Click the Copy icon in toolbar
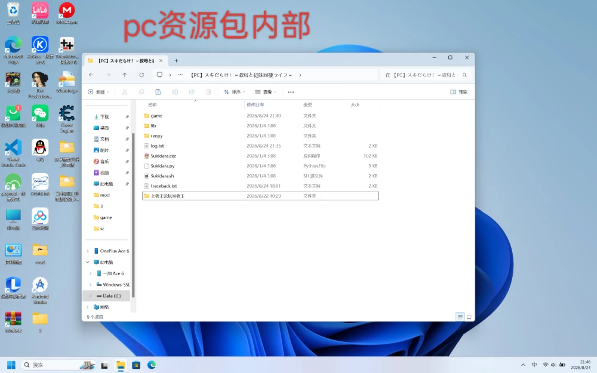The width and height of the screenshot is (597, 373). [141, 92]
